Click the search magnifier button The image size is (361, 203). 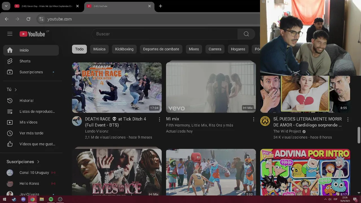[x=246, y=34]
